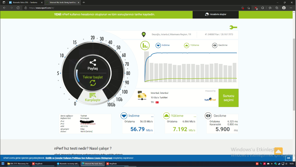Expand İndirme result details dots
The width and height of the screenshot is (296, 167).
(152, 117)
